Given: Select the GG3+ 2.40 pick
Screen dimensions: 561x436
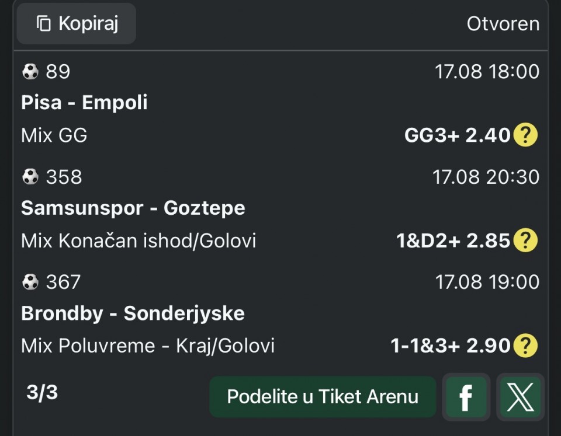Looking at the screenshot, I should (457, 135).
